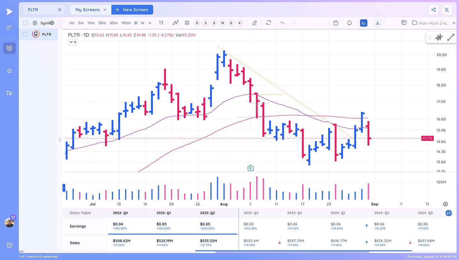The image size is (459, 260).
Task: Toggle the K circle chart marker
Action: pos(240,23)
